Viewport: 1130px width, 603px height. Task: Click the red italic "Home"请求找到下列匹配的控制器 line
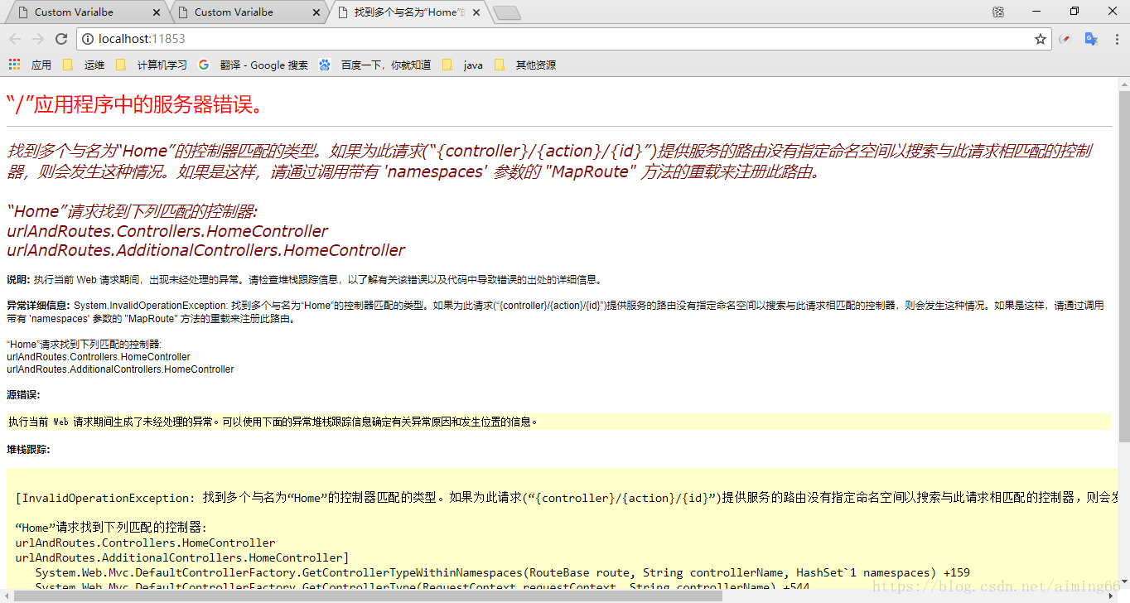[x=133, y=212]
